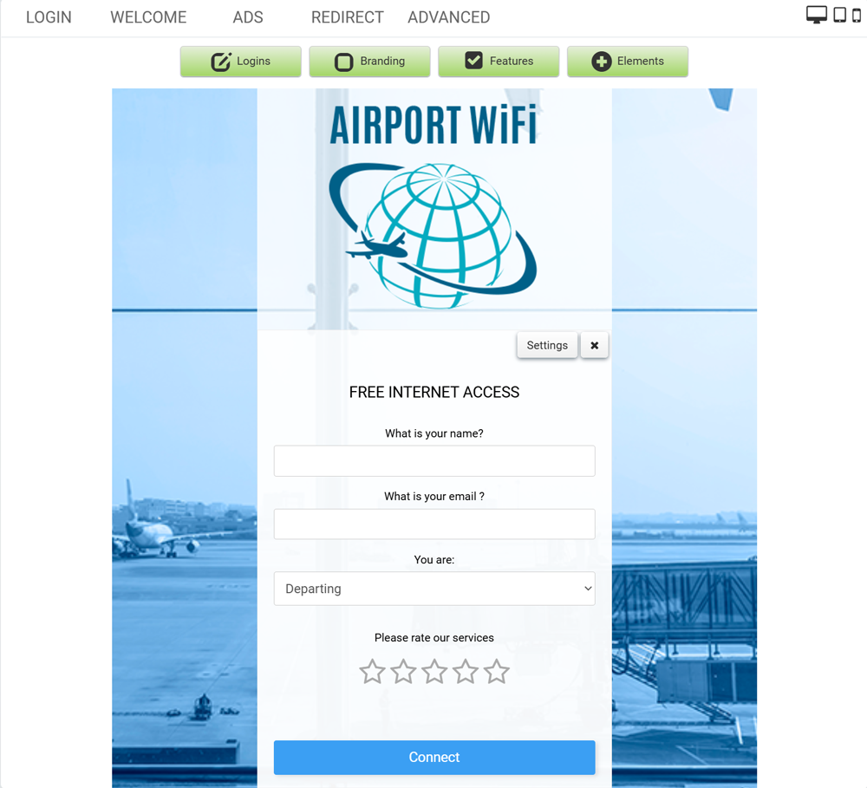Open the Branding options
867x788 pixels.
(369, 62)
